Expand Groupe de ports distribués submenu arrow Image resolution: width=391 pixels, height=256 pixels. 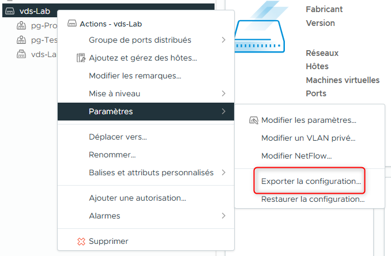(x=223, y=40)
